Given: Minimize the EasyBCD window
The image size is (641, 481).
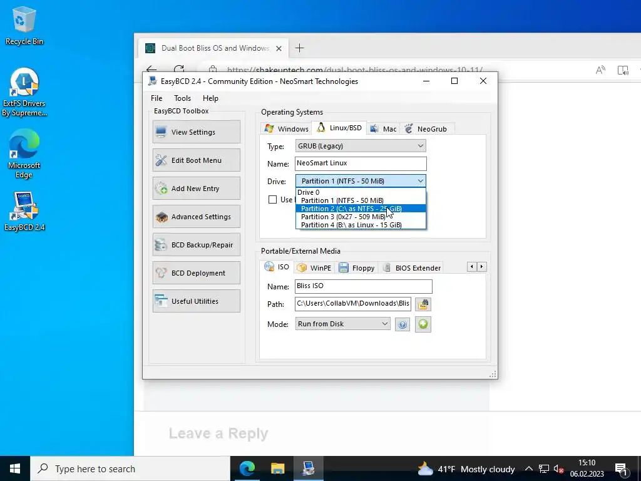Looking at the screenshot, I should tap(426, 81).
